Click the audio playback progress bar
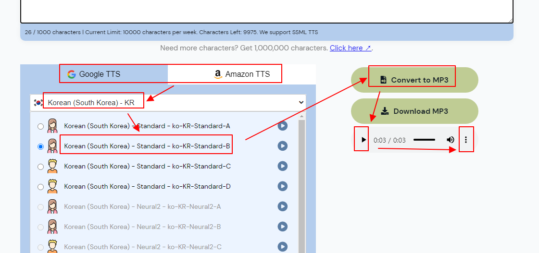Viewport: 539px width, 253px height. click(x=424, y=140)
